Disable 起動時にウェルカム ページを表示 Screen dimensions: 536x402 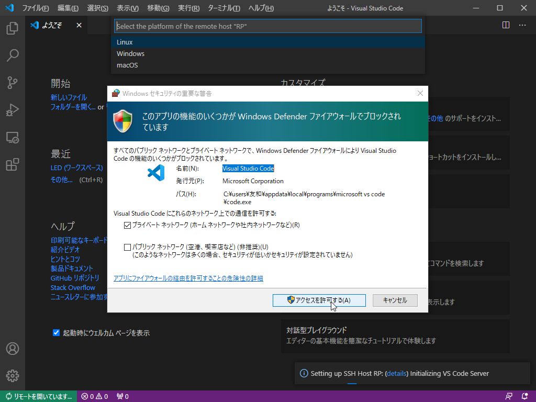point(55,332)
